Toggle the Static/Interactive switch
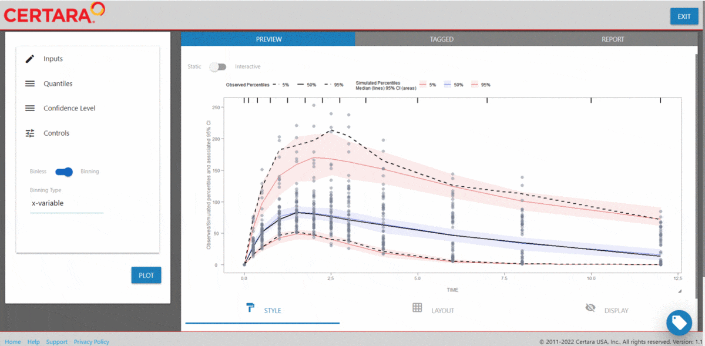This screenshot has width=705, height=346. coord(218,67)
